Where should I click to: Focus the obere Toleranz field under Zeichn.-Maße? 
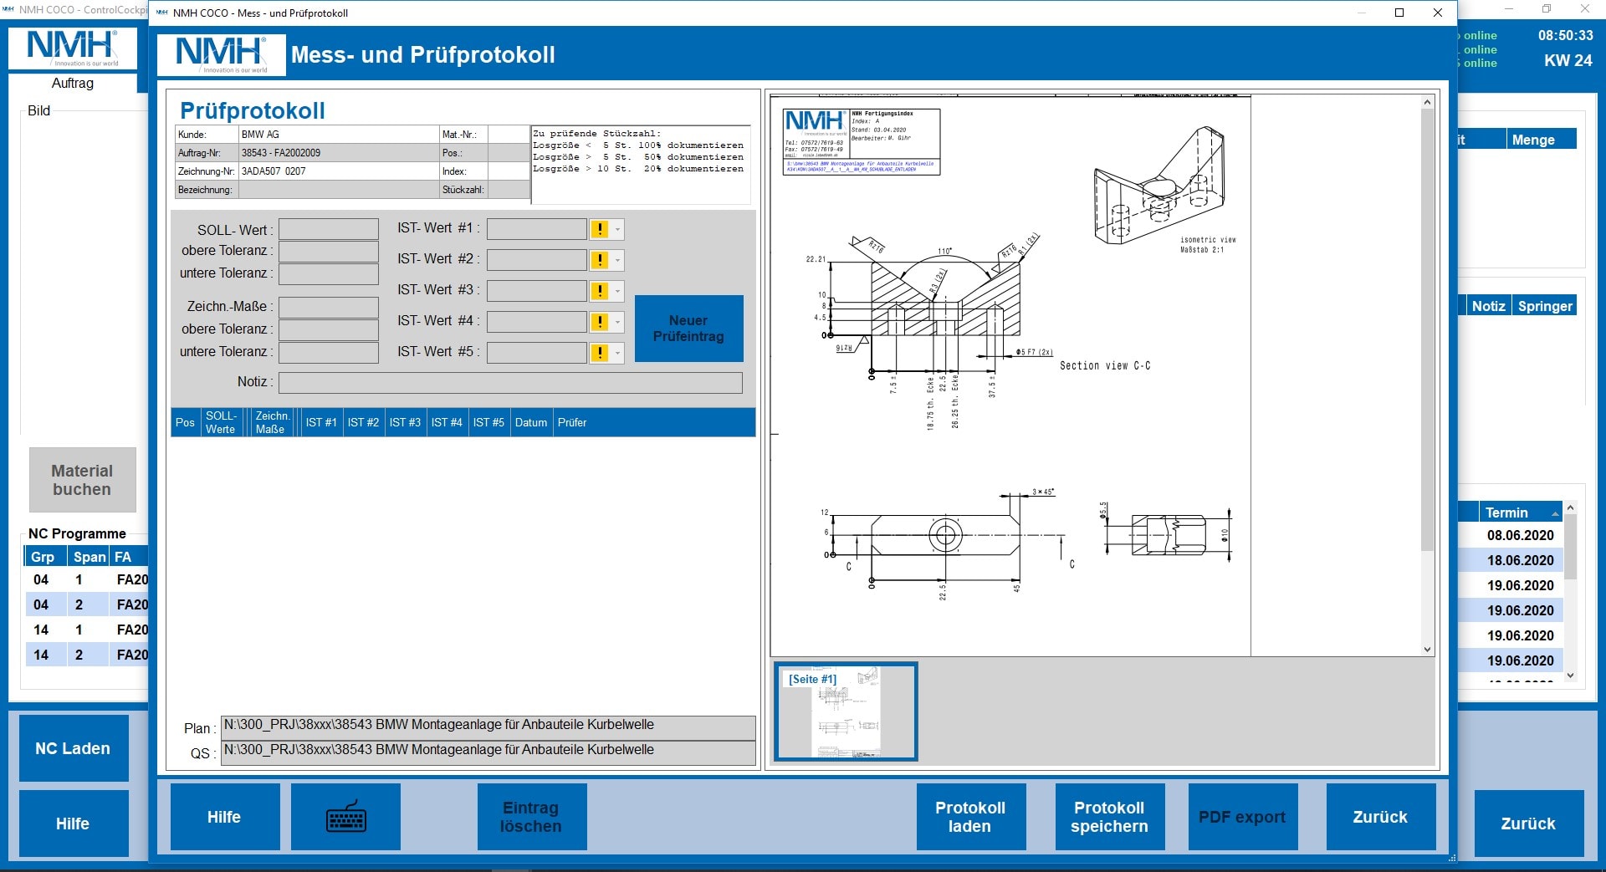(329, 329)
